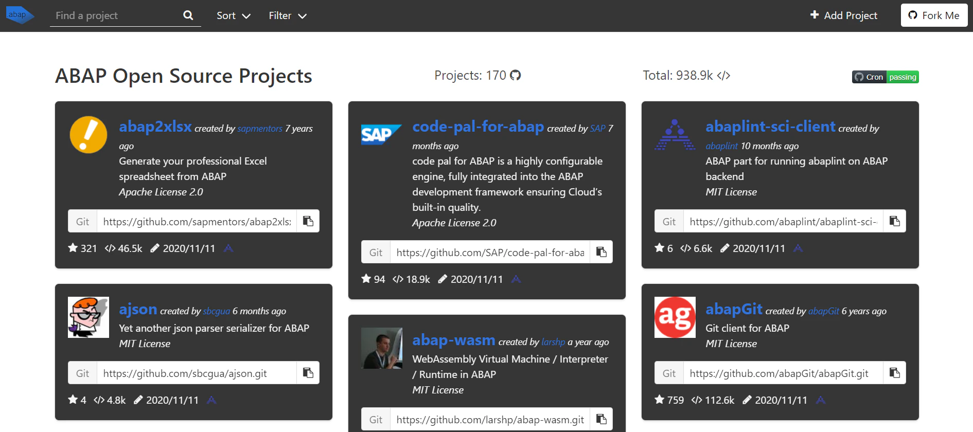Open the Filter dropdown

288,15
